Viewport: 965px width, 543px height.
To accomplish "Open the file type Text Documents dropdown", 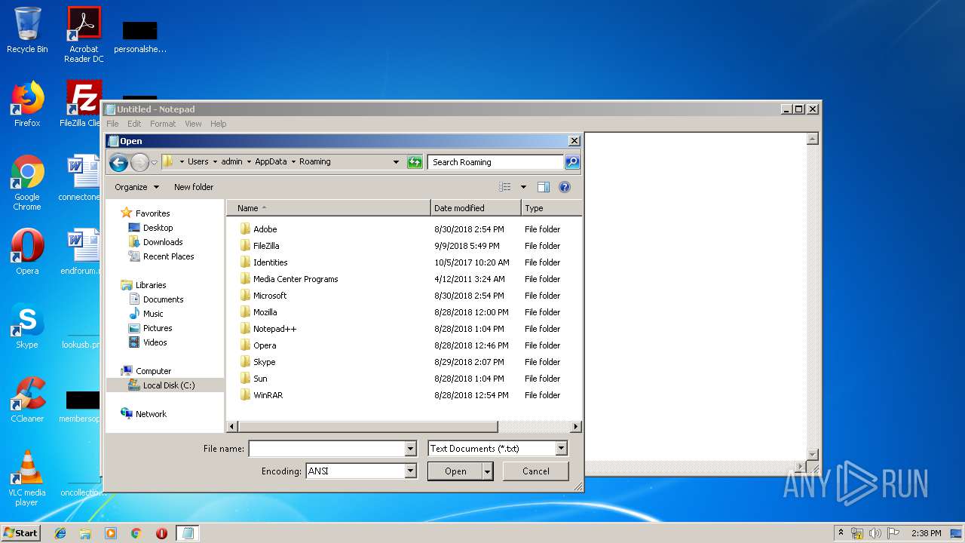I will click(x=561, y=449).
